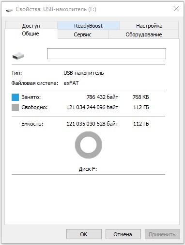Click the blue Занято color square

coord(15,97)
